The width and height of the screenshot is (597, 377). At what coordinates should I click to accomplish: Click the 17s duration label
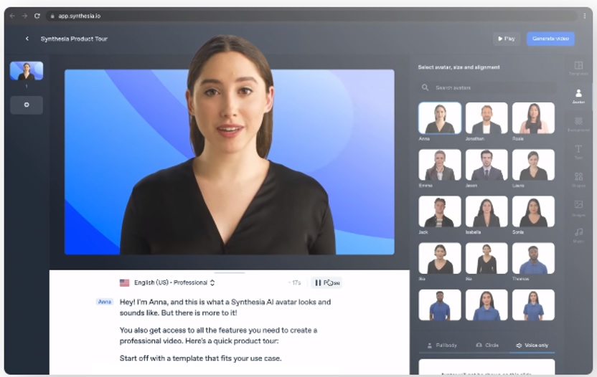(x=295, y=282)
